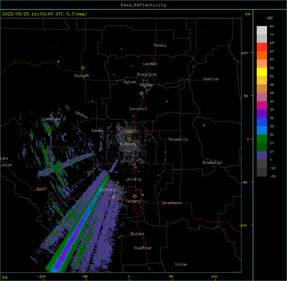This screenshot has width=287, height=281.
Task: Click the Lake Louise label
Action: (x=6, y=162)
